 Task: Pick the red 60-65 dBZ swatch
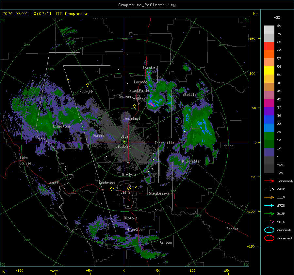(x=269, y=46)
